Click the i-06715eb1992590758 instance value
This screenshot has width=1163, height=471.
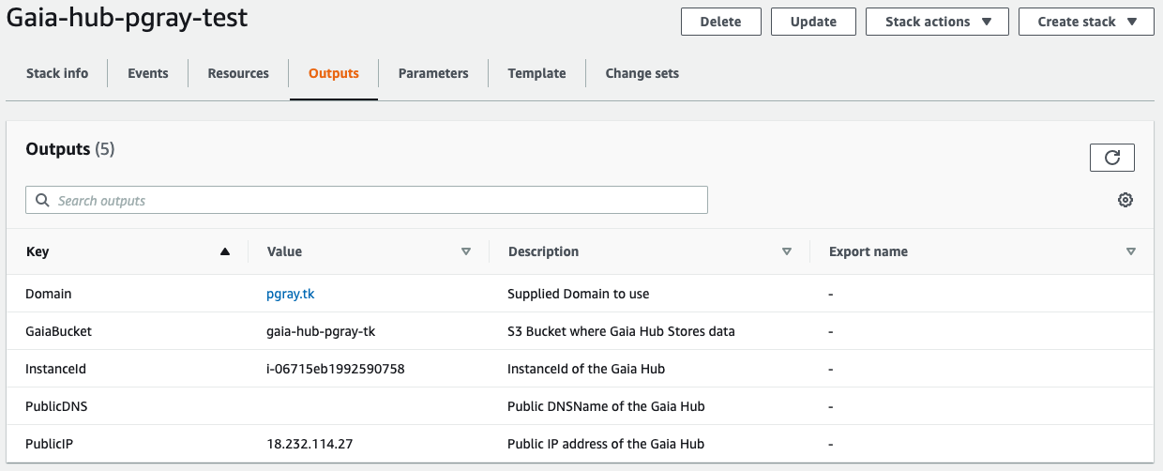(x=336, y=369)
